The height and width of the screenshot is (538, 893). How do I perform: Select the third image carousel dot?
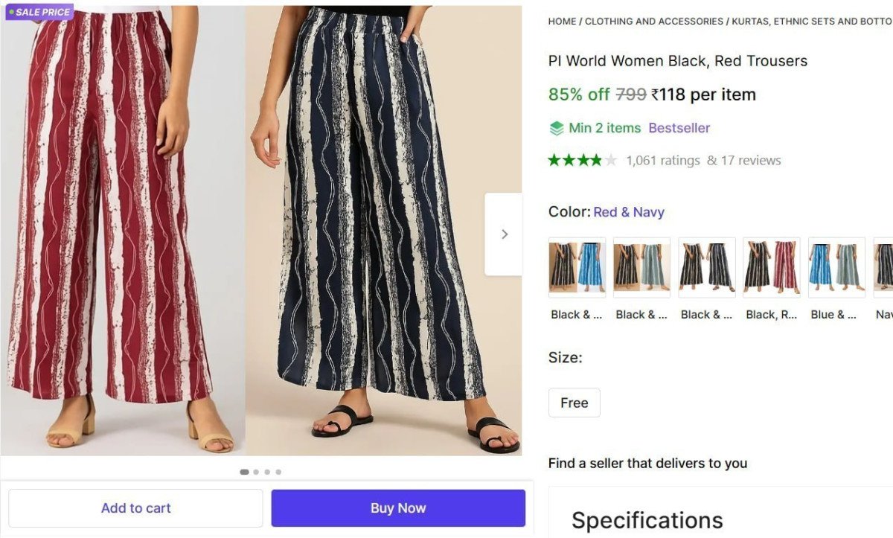click(267, 472)
